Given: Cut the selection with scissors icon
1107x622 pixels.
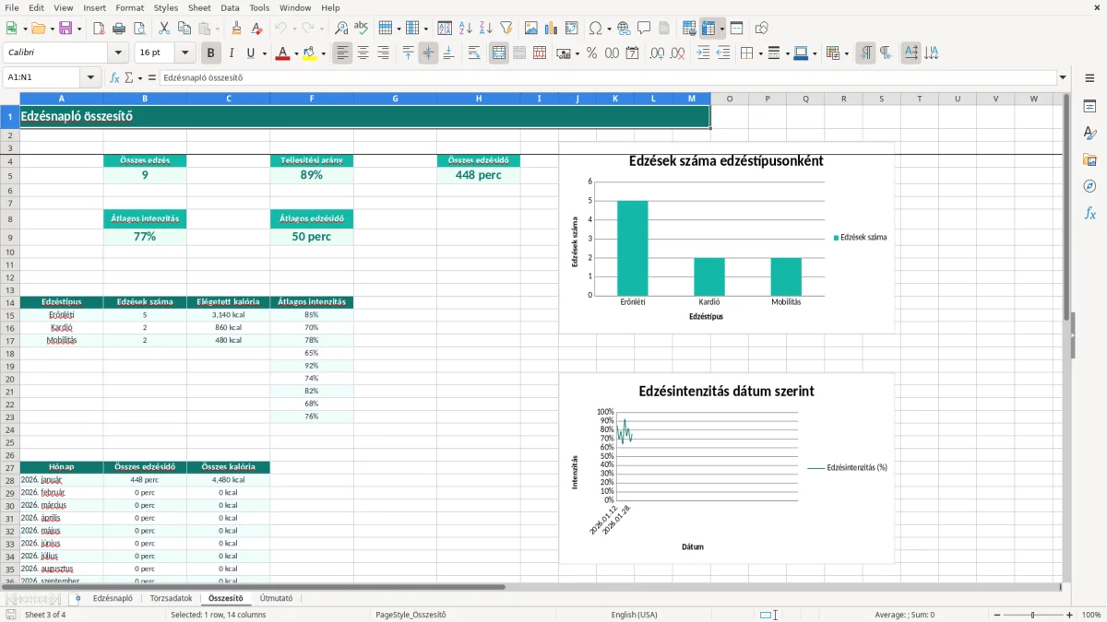Looking at the screenshot, I should point(164,29).
